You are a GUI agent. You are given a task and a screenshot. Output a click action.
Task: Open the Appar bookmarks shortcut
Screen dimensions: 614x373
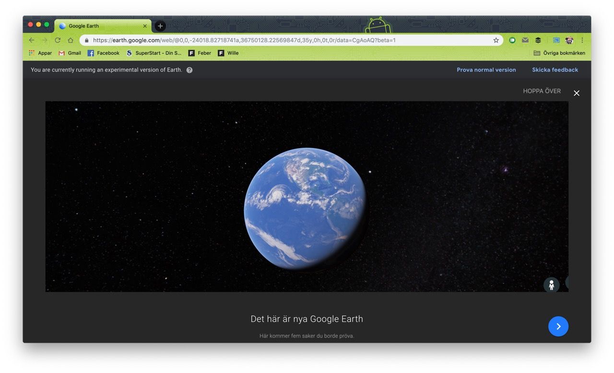(x=40, y=53)
